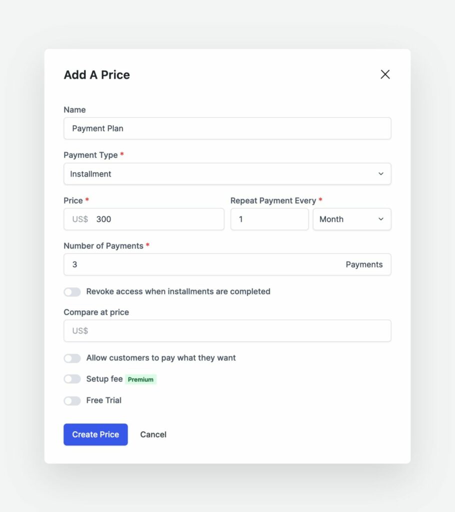Enable revoke access when installments are completed
The image size is (455, 512).
(x=72, y=291)
